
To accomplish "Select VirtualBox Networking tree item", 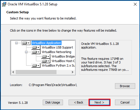I will point(57,52).
